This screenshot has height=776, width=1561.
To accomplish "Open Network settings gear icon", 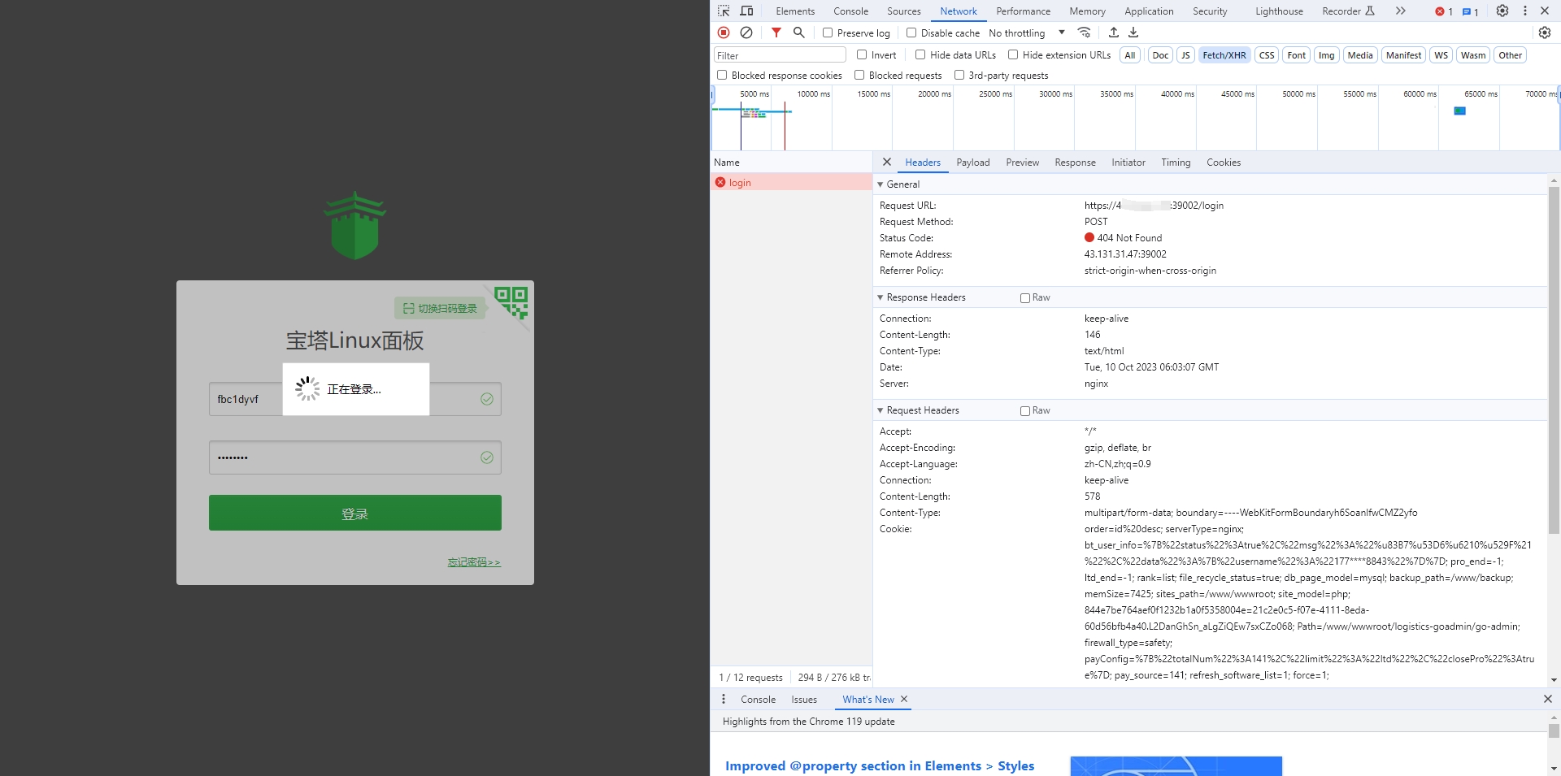I will [1545, 33].
